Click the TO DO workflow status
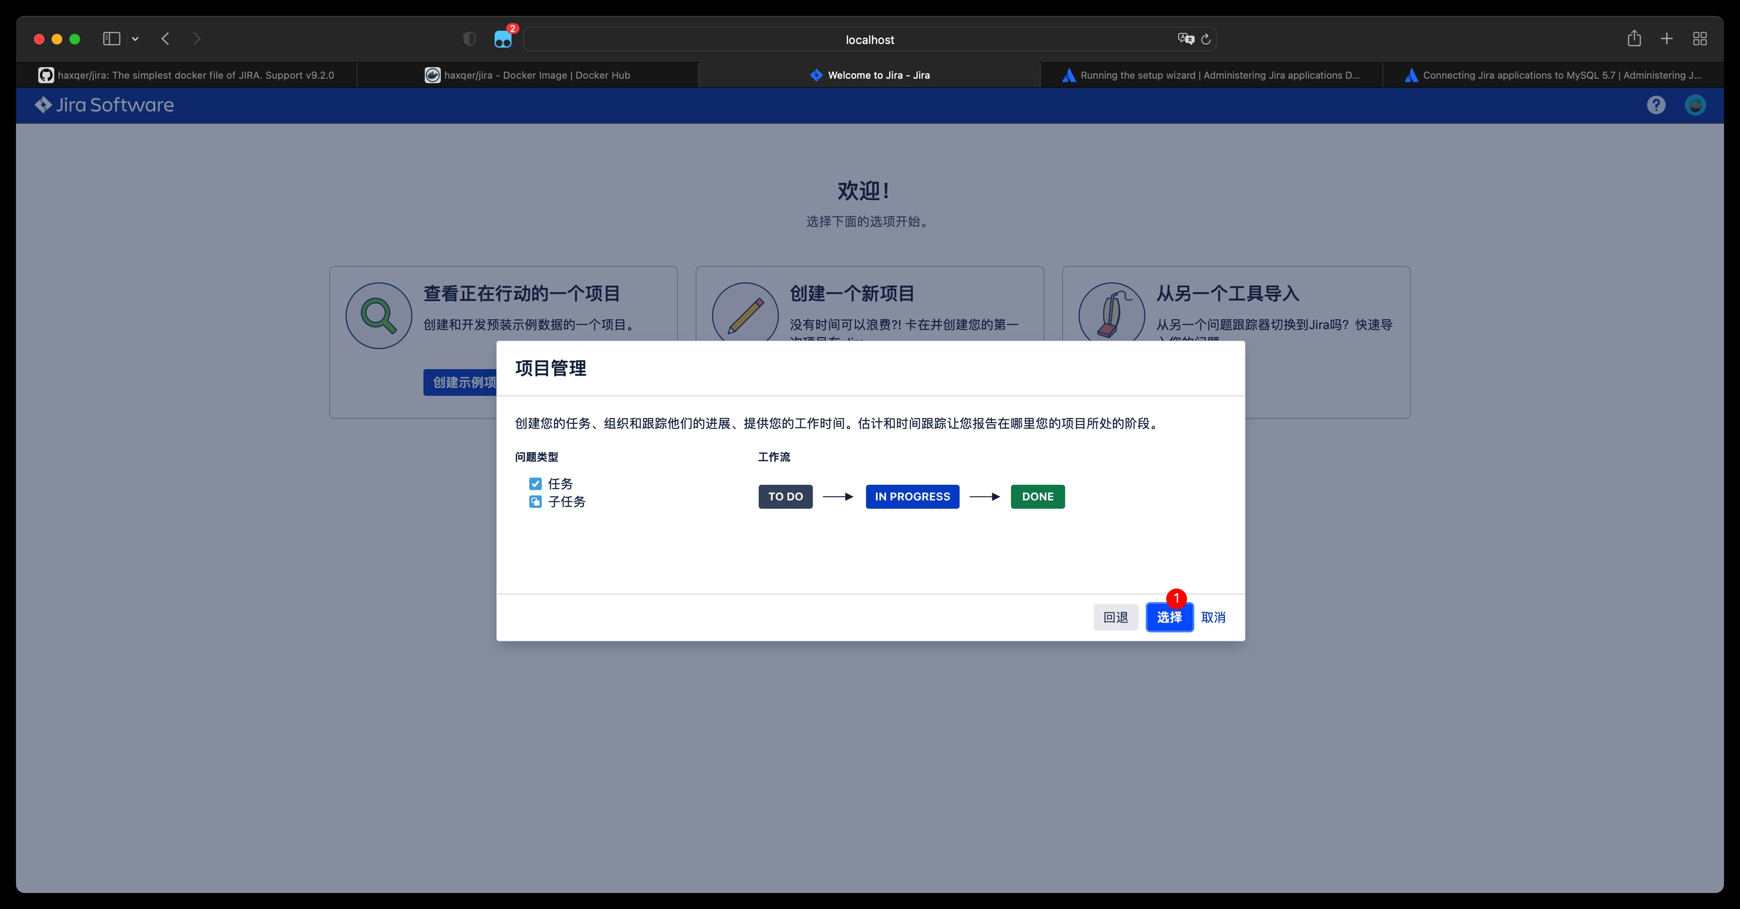The width and height of the screenshot is (1740, 909). [785, 496]
